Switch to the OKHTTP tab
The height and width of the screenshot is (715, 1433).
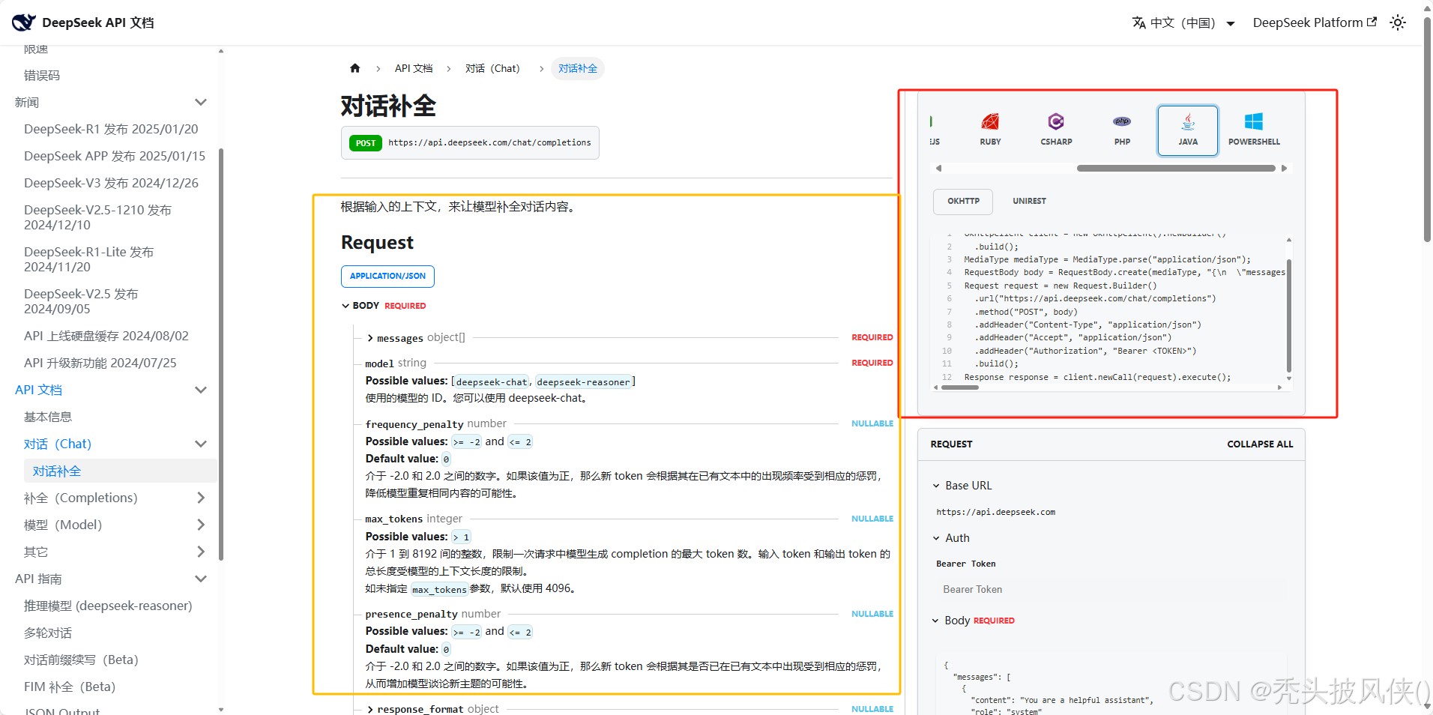pyautogui.click(x=963, y=201)
